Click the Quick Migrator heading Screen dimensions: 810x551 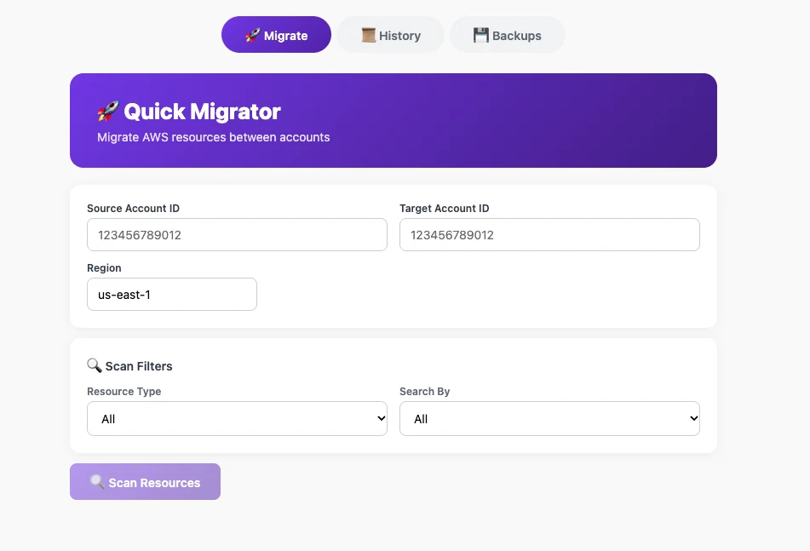coord(202,112)
